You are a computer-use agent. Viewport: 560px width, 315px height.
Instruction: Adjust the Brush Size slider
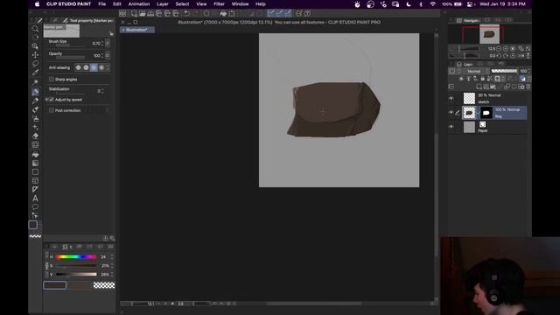click(x=70, y=45)
